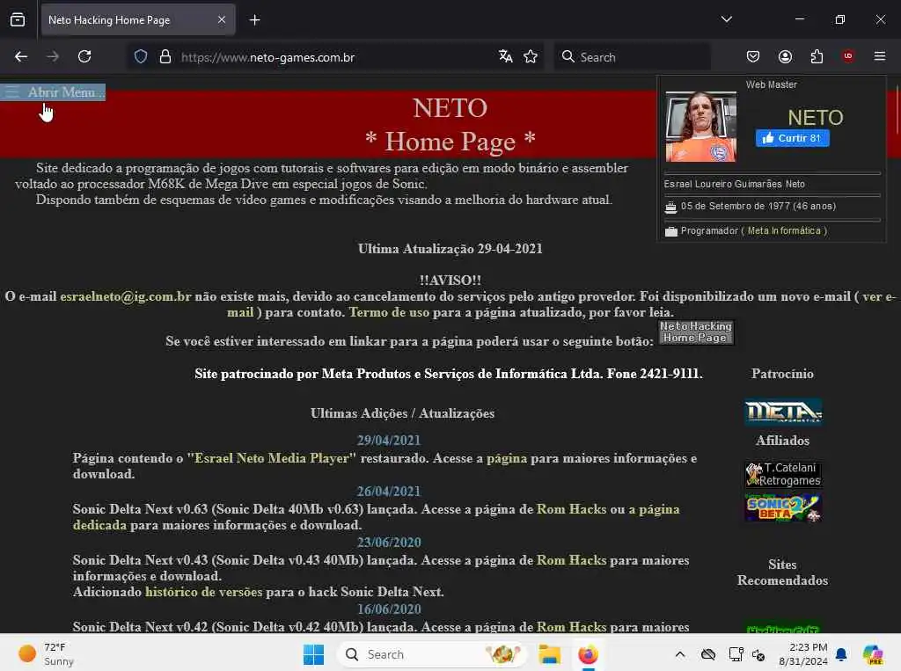
Task: Open Copilot preview taskbar icon
Action: pos(873,654)
